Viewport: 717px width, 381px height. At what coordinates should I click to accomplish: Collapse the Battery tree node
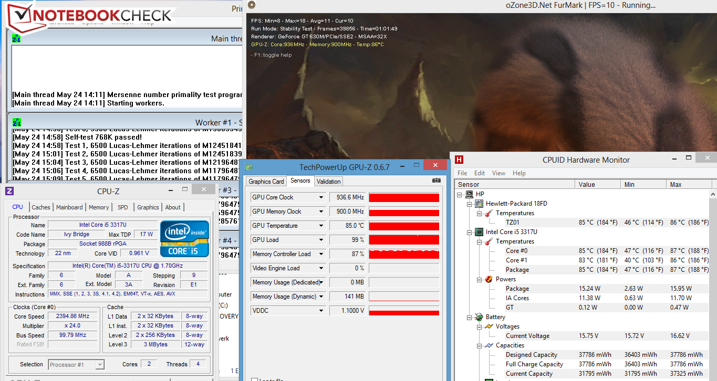tap(470, 317)
